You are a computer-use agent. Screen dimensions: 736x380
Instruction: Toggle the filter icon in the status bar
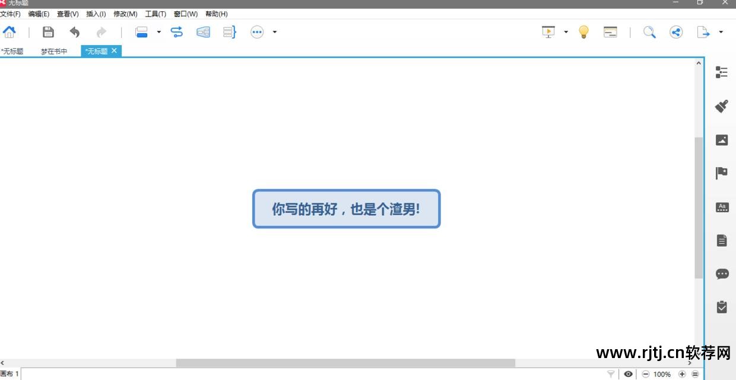point(610,374)
